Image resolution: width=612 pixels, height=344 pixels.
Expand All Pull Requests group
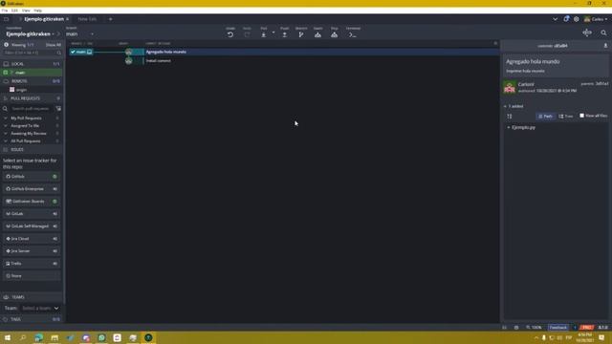click(x=32, y=140)
